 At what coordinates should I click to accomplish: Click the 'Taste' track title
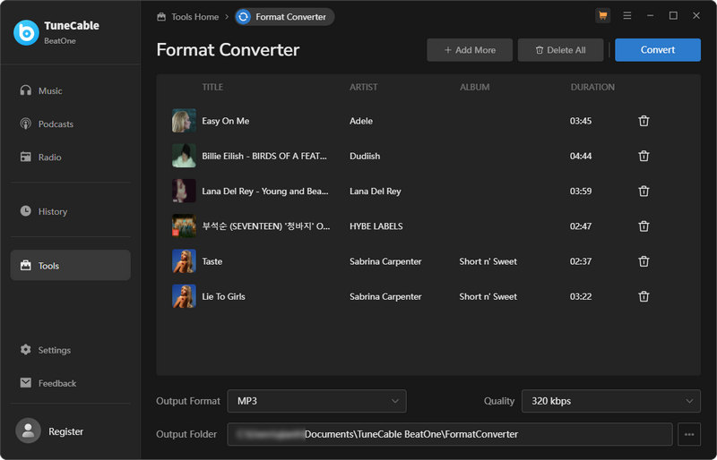pos(212,261)
